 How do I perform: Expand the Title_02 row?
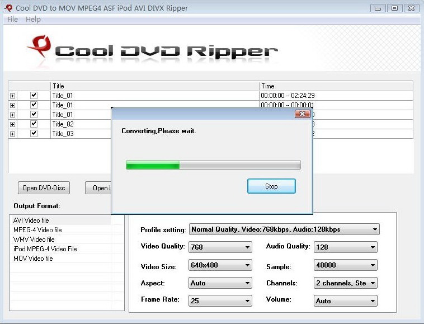[12, 124]
